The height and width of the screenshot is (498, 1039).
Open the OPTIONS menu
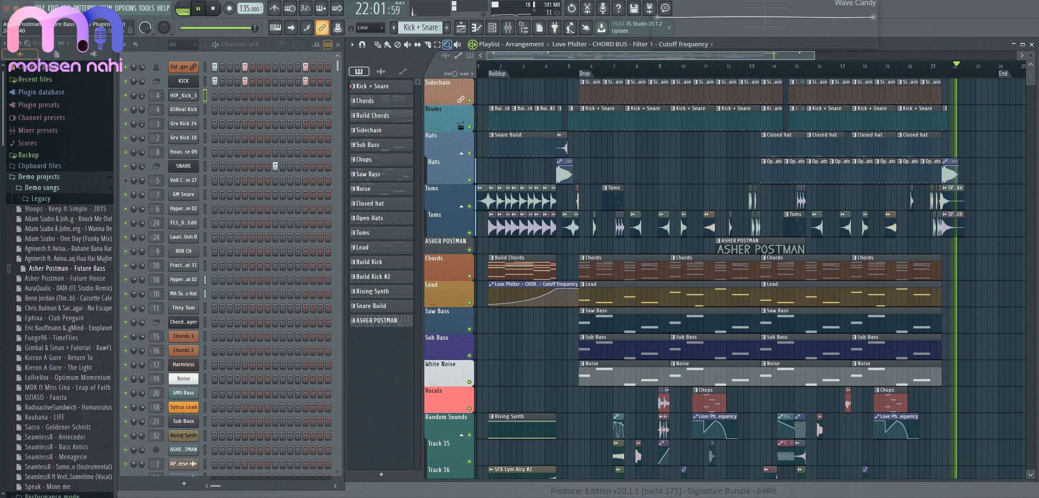[x=125, y=8]
